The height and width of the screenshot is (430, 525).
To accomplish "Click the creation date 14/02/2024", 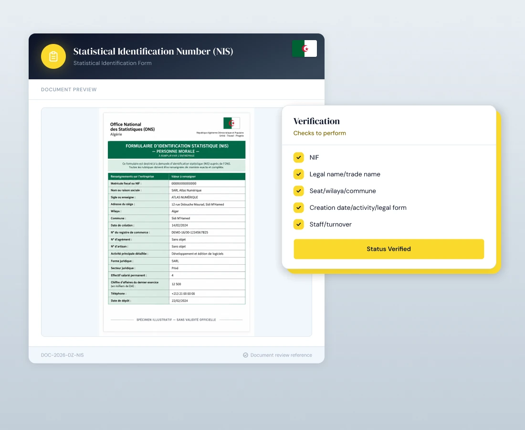I will (x=179, y=226).
